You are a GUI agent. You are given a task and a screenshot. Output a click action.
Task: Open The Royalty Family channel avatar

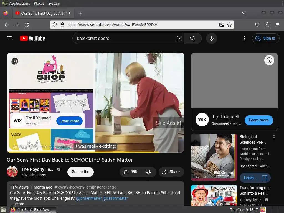tap(12, 171)
